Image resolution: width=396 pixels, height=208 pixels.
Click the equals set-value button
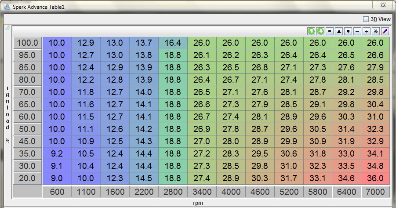[330, 31]
